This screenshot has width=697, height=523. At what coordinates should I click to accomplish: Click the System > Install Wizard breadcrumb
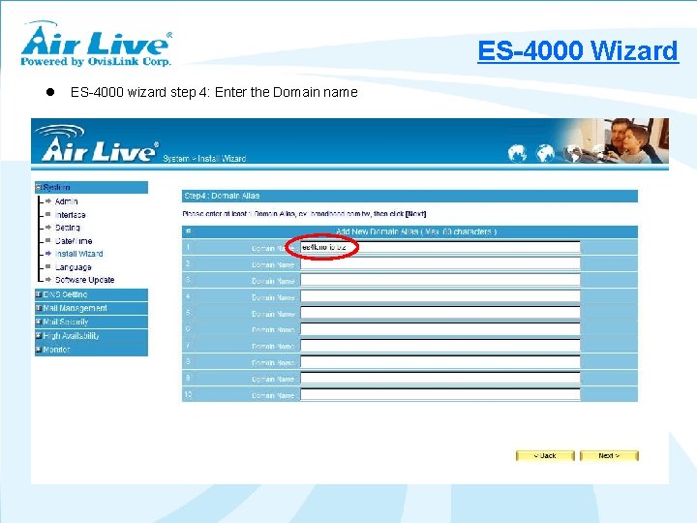[x=204, y=158]
